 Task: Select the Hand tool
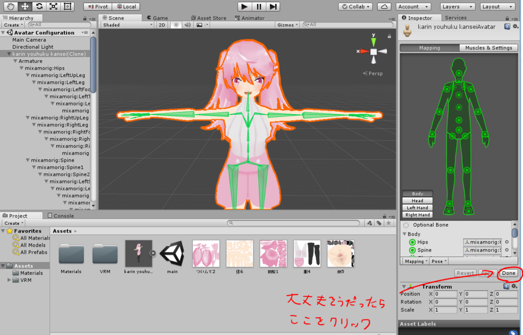11,6
